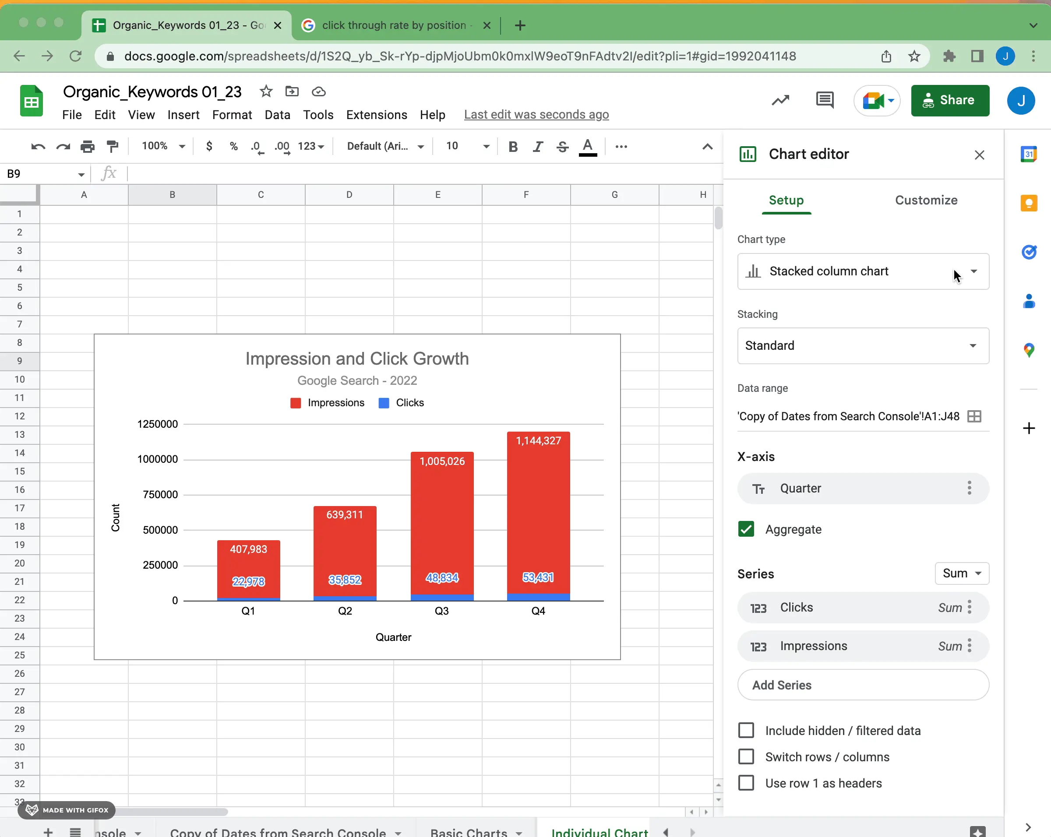Viewport: 1051px width, 837px height.
Task: Click the print icon in toolbar
Action: point(87,146)
